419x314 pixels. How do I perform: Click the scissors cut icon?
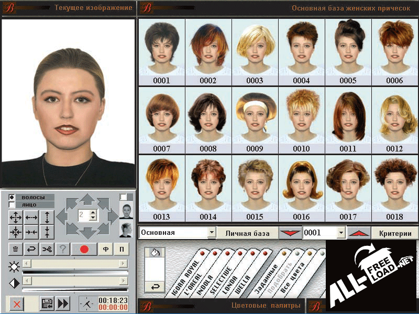pos(48,250)
